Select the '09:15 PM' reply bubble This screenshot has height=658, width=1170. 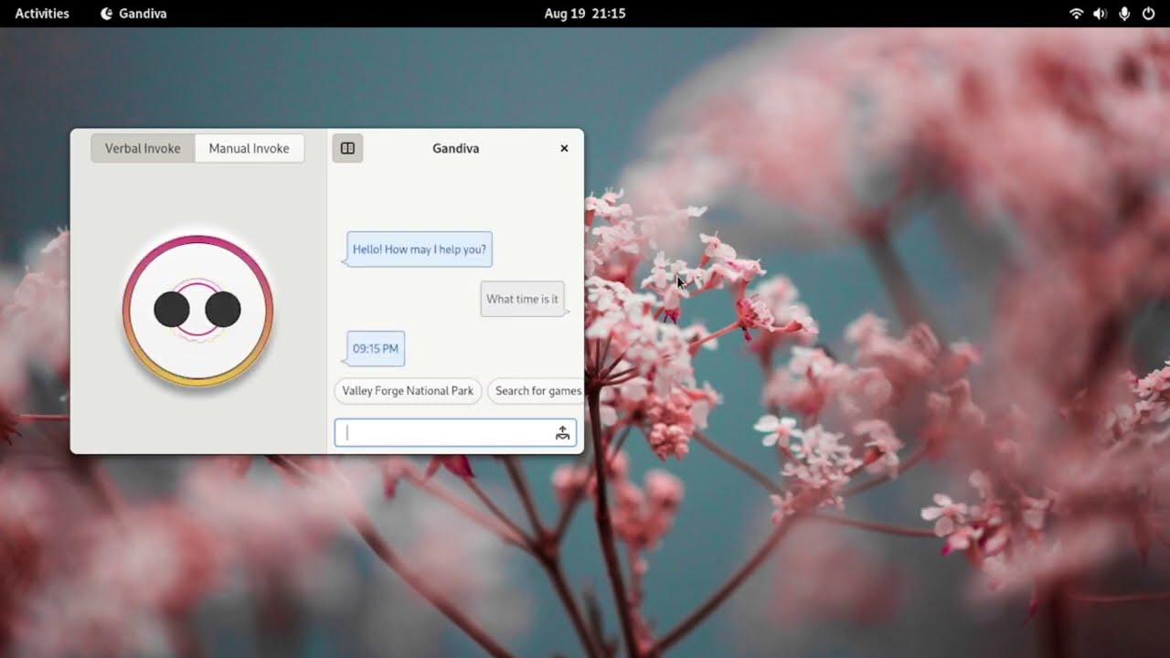tap(376, 348)
